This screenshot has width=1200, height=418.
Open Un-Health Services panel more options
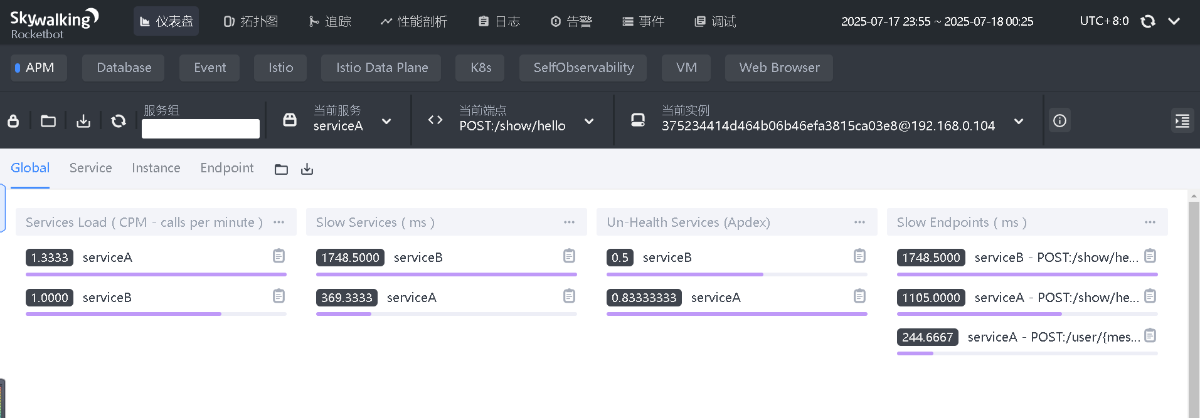pyautogui.click(x=860, y=222)
